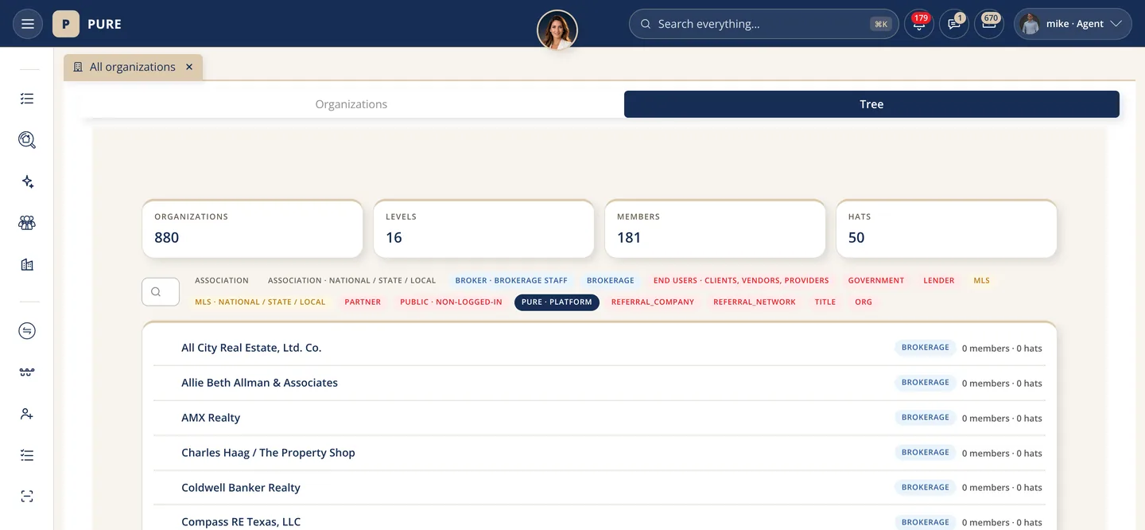Toggle the TITLE filter chip
The height and width of the screenshot is (530, 1145).
(825, 302)
